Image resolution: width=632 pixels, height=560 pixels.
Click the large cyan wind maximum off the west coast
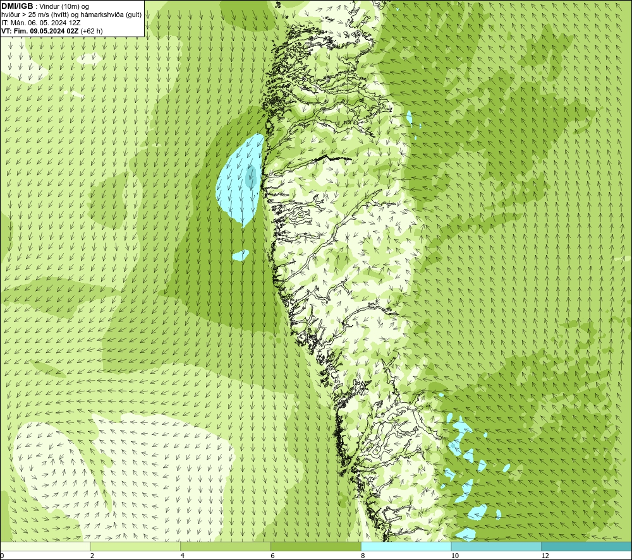click(x=240, y=179)
